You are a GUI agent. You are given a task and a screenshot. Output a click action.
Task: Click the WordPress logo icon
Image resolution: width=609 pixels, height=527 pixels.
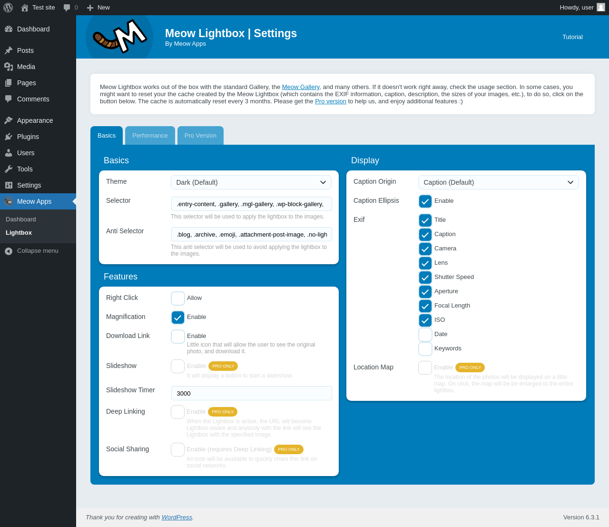click(8, 8)
